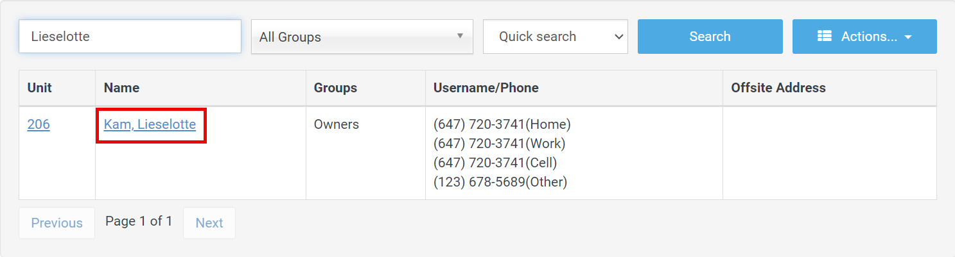Open the Quick search combo box

click(556, 37)
